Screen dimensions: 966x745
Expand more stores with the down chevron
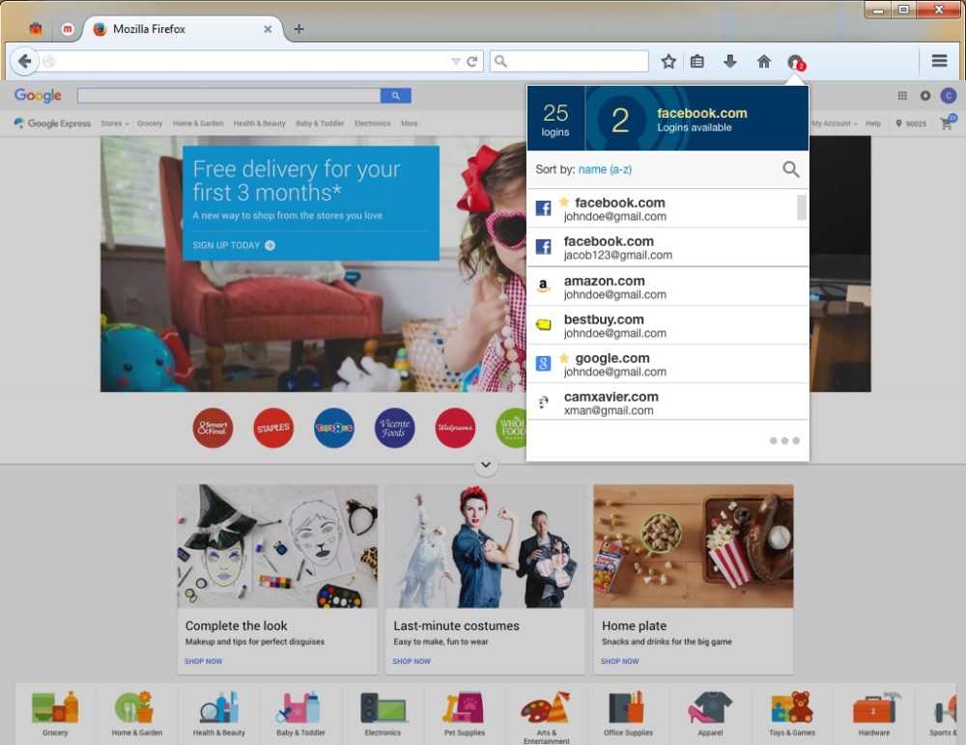(x=486, y=465)
